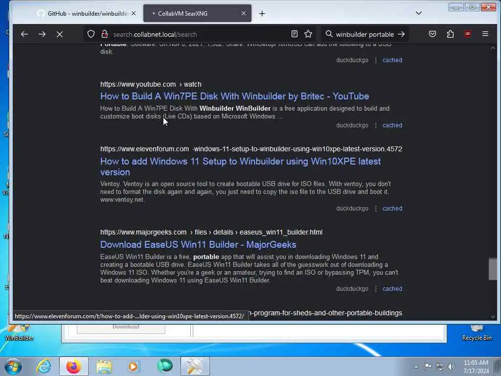Screen dimensions: 501x376
Task: Open Windows Explorer folder taskbar icon
Action: click(104, 366)
